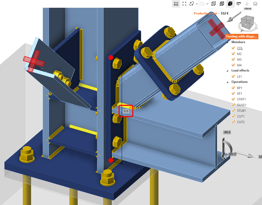Toggle the M4 member checkbox
Image resolution: width=262 pixels, height=205 pixels.
[233, 65]
